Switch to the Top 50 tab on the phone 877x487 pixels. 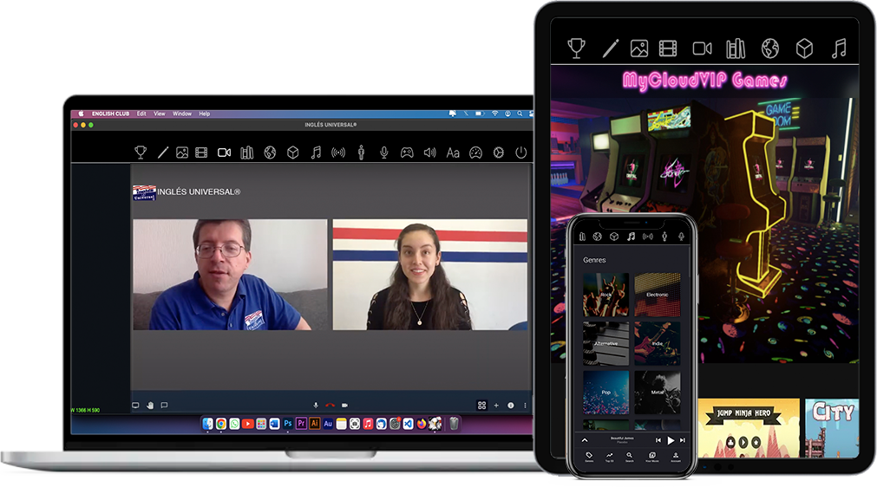tap(609, 457)
